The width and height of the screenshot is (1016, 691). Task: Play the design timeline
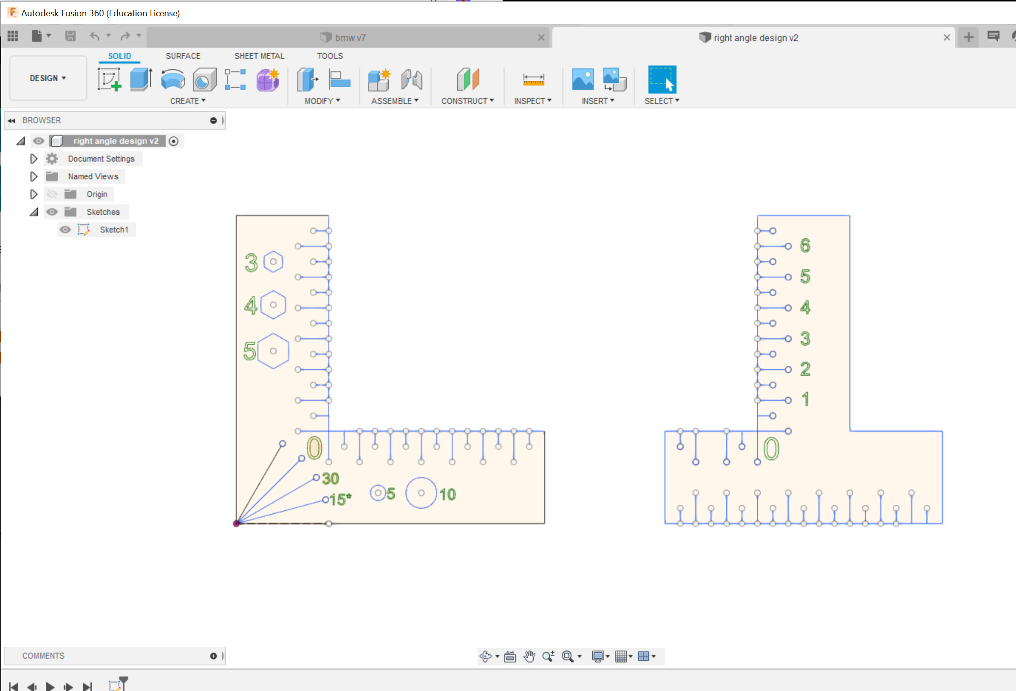pos(50,686)
